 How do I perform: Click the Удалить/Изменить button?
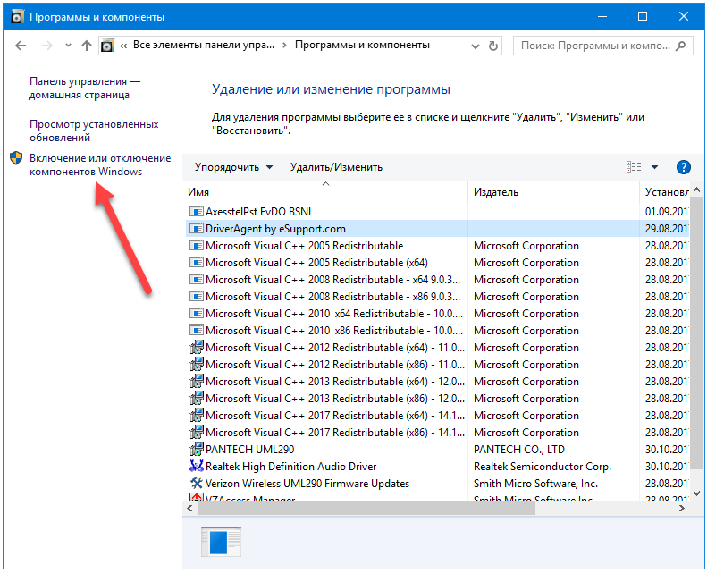336,167
